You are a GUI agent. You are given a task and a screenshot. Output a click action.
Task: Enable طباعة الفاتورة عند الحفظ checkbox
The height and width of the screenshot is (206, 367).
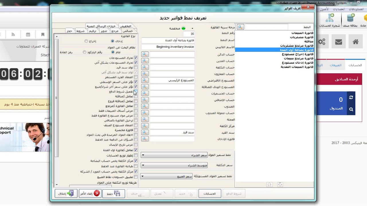click(x=136, y=166)
